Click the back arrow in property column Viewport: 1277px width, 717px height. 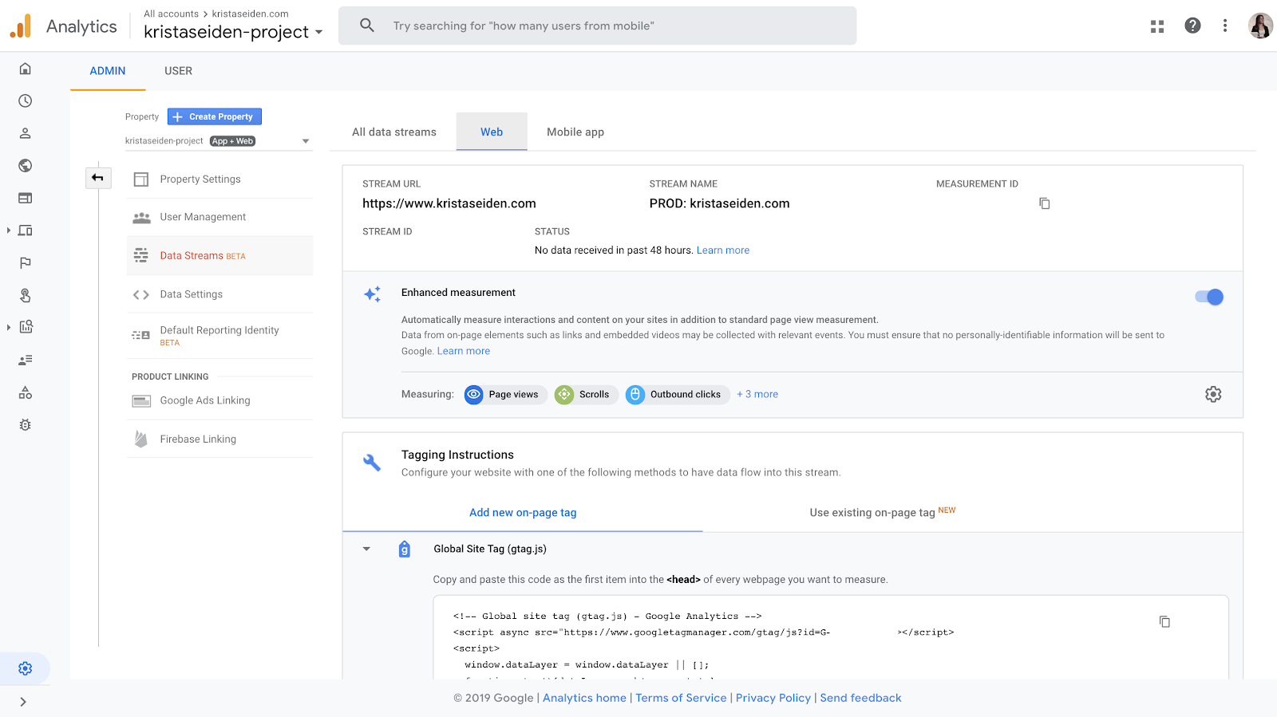[97, 178]
